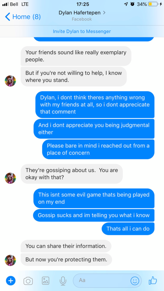Screen dimensions: 164x291
Task: Tap the 17:25 status bar clock
Action: click(x=83, y=4)
